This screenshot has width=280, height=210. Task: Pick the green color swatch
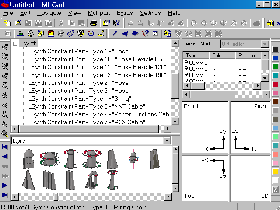coord(275,66)
